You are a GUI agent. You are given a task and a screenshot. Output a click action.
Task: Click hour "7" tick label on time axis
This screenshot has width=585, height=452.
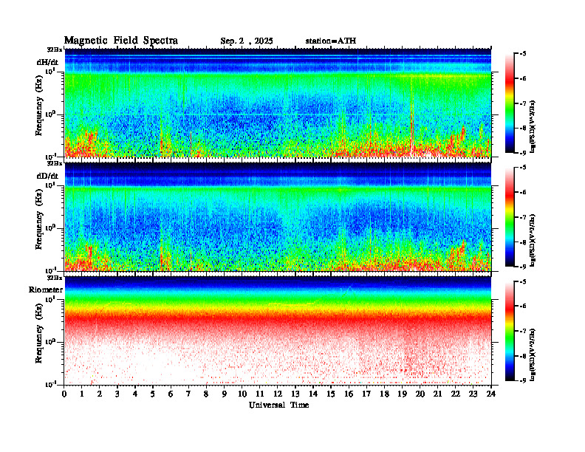click(189, 394)
